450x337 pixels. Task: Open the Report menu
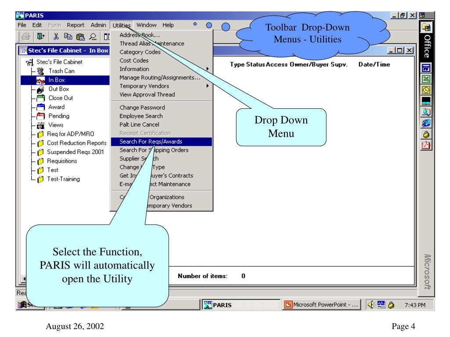[x=76, y=25]
